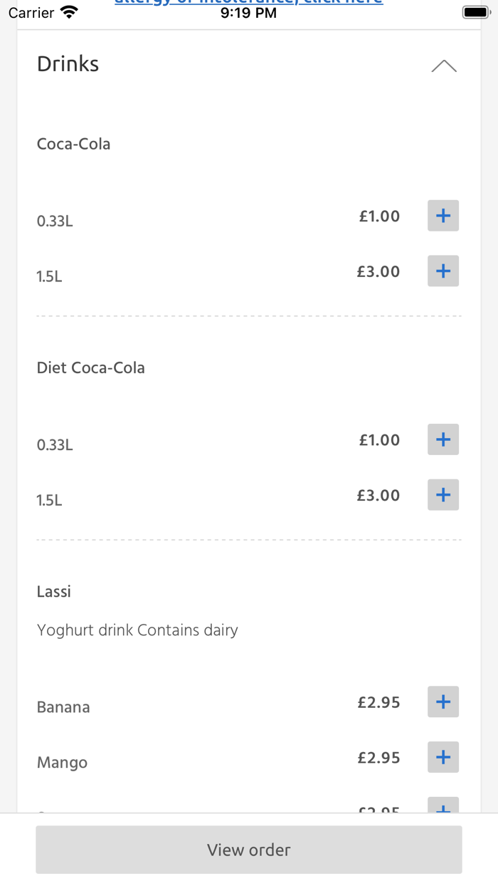Screen dimensions: 498x886
Task: Open the allergy or intolerance link
Action: click(248, 2)
